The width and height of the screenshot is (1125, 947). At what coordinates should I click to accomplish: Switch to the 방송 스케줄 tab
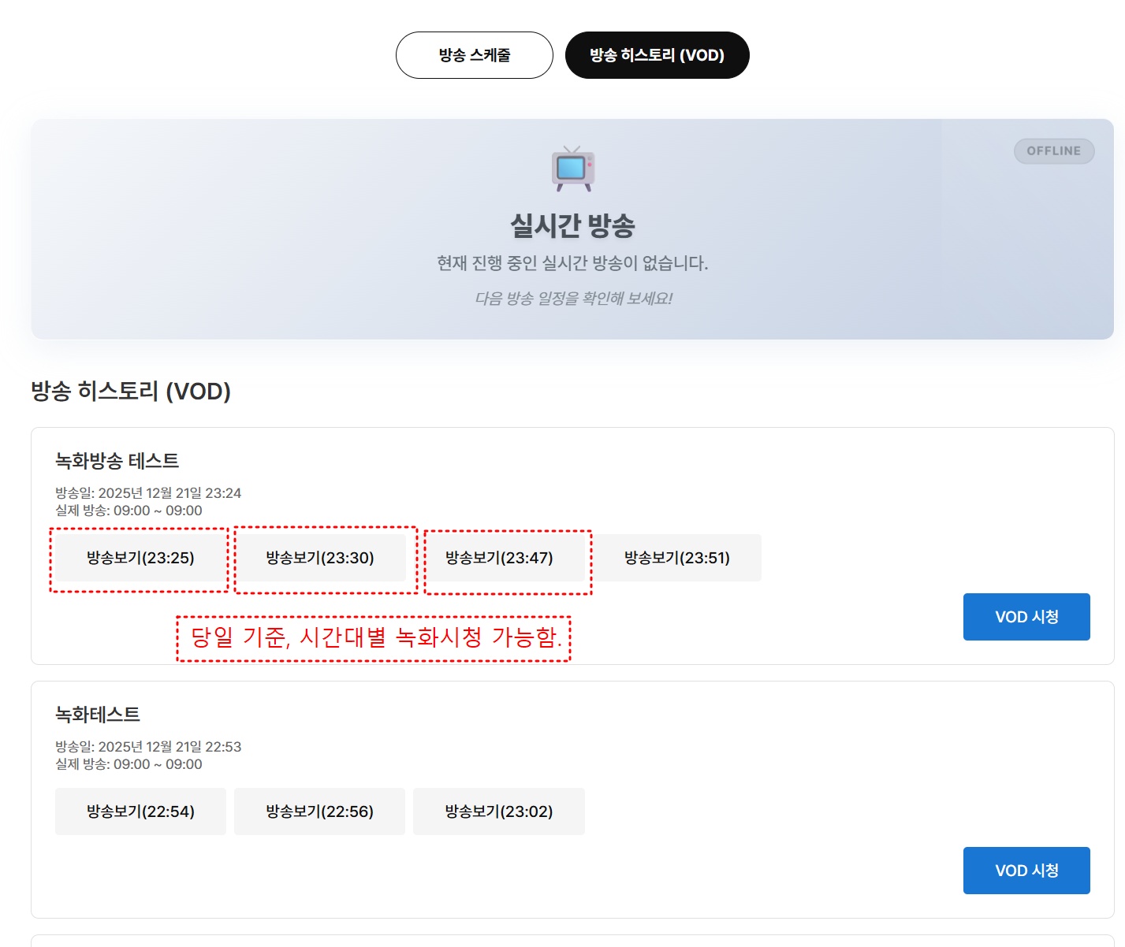click(x=474, y=55)
